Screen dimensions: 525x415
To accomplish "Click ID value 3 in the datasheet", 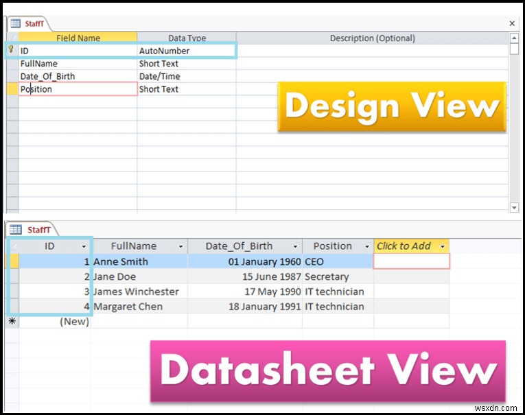I will tap(55, 292).
